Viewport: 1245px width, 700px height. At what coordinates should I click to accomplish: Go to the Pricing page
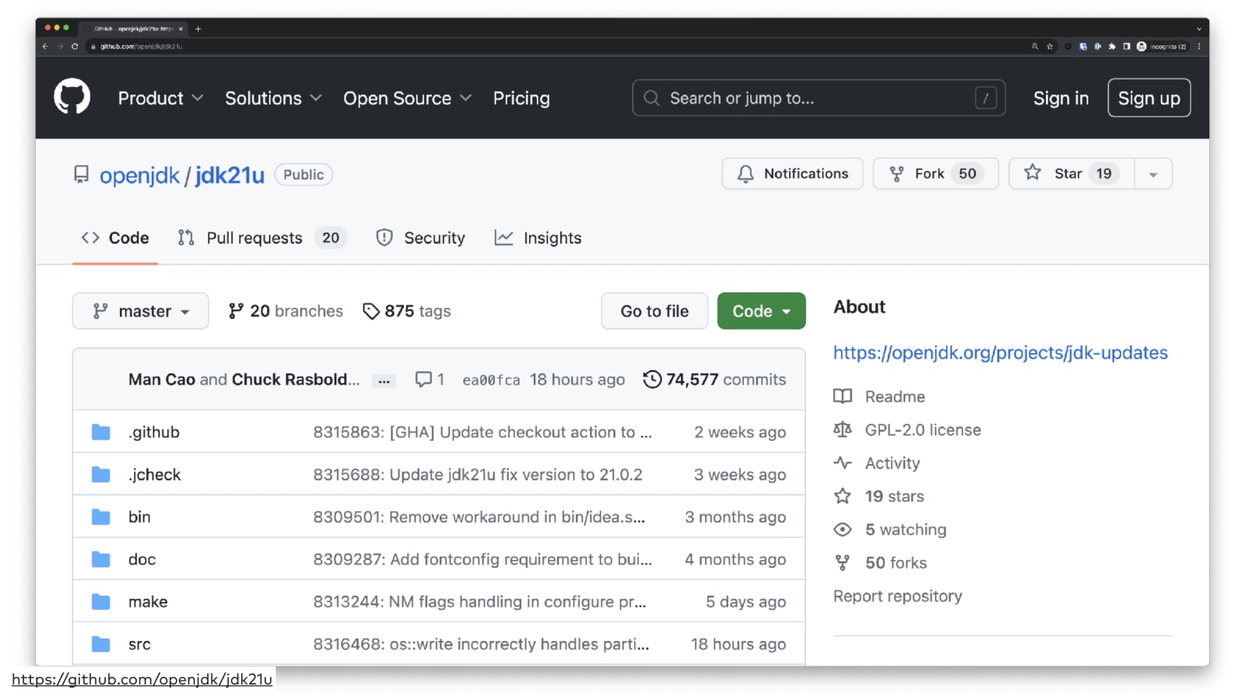tap(521, 98)
